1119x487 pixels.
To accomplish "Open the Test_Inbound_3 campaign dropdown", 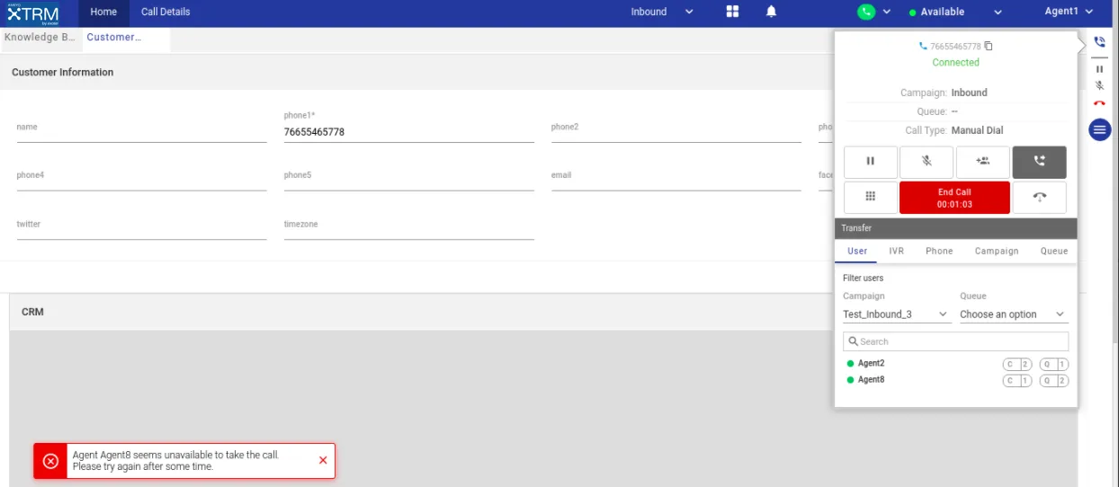I will coord(896,314).
